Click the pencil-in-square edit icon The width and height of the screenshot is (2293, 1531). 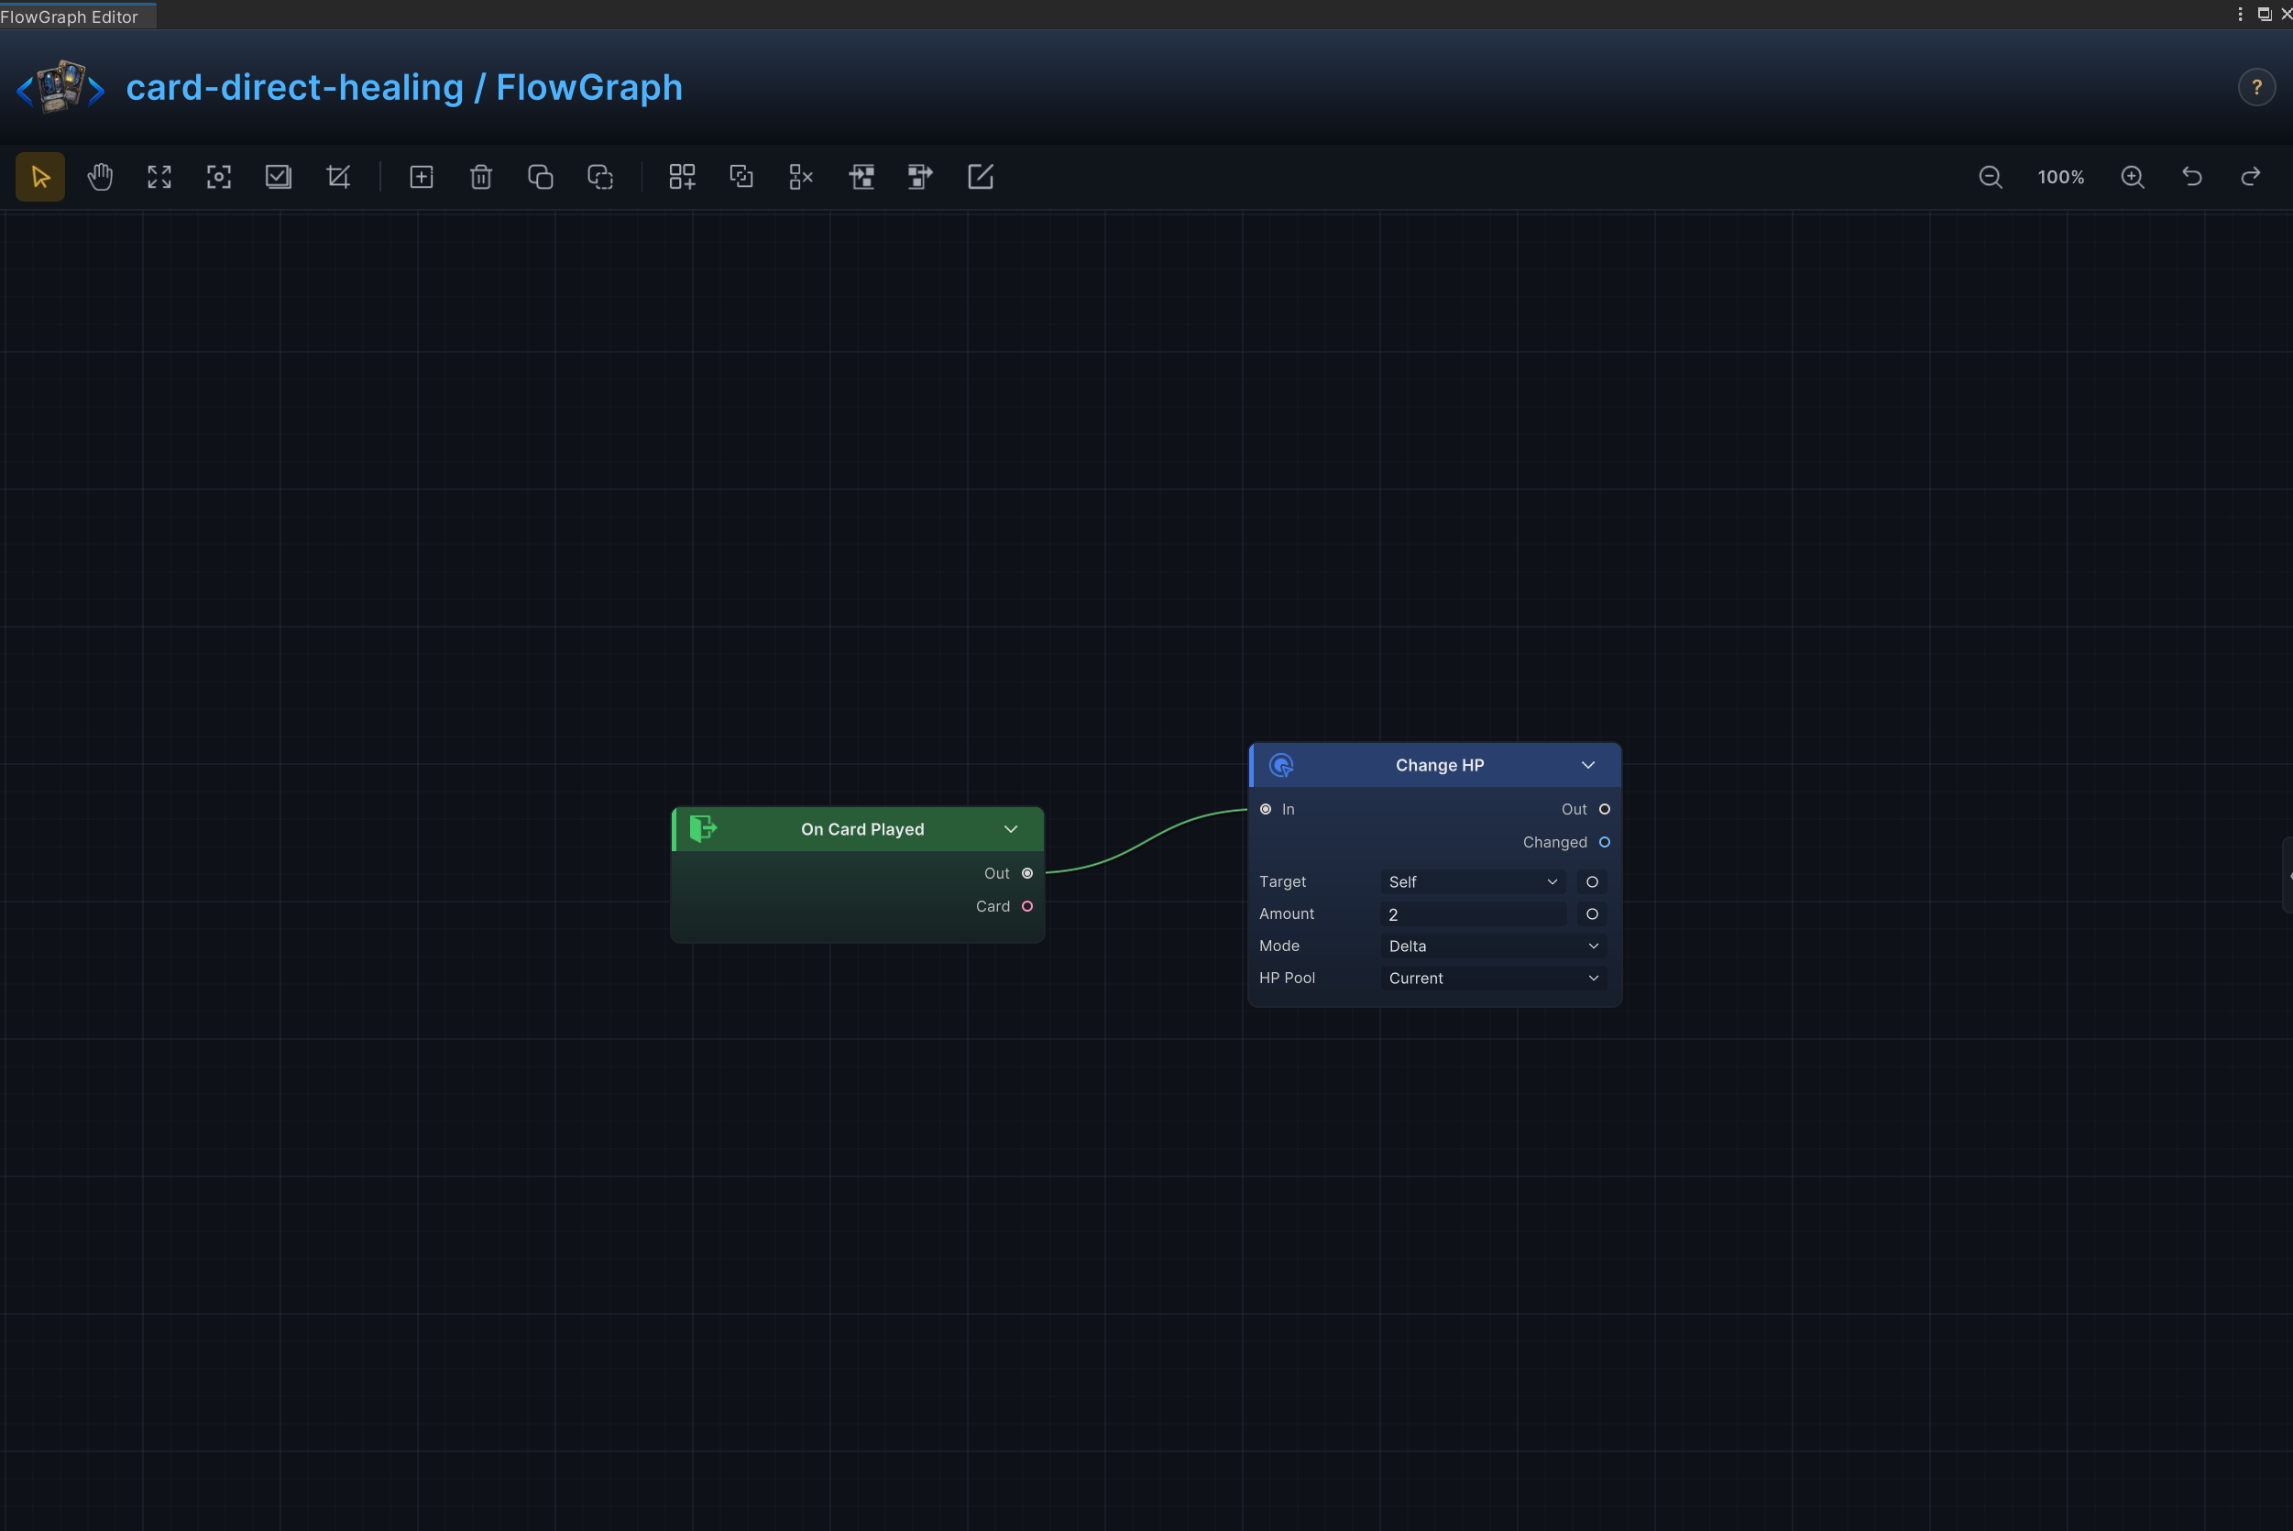981,177
